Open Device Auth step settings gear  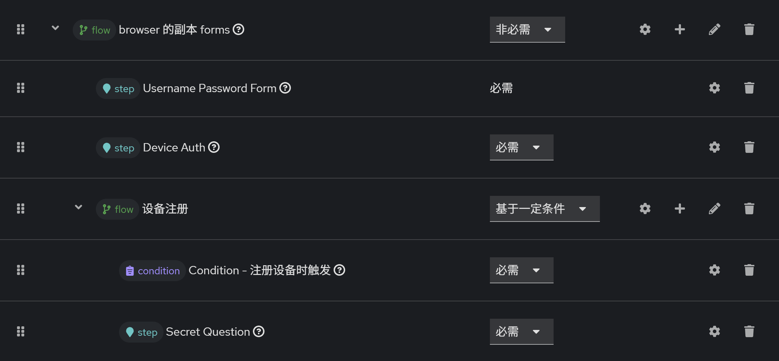coord(714,147)
